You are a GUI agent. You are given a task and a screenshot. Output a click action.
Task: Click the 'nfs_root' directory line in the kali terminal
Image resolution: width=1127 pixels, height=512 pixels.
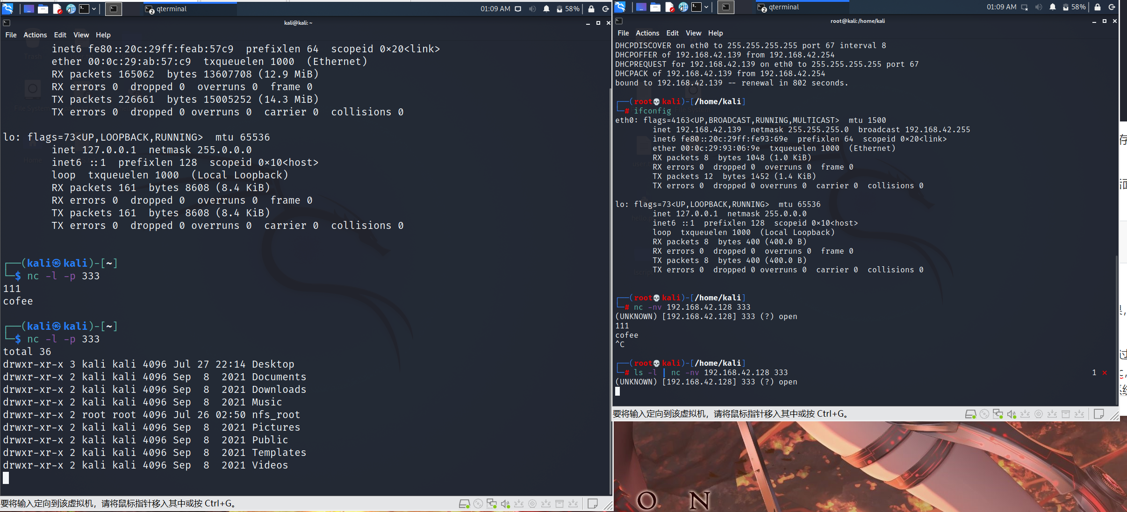151,415
